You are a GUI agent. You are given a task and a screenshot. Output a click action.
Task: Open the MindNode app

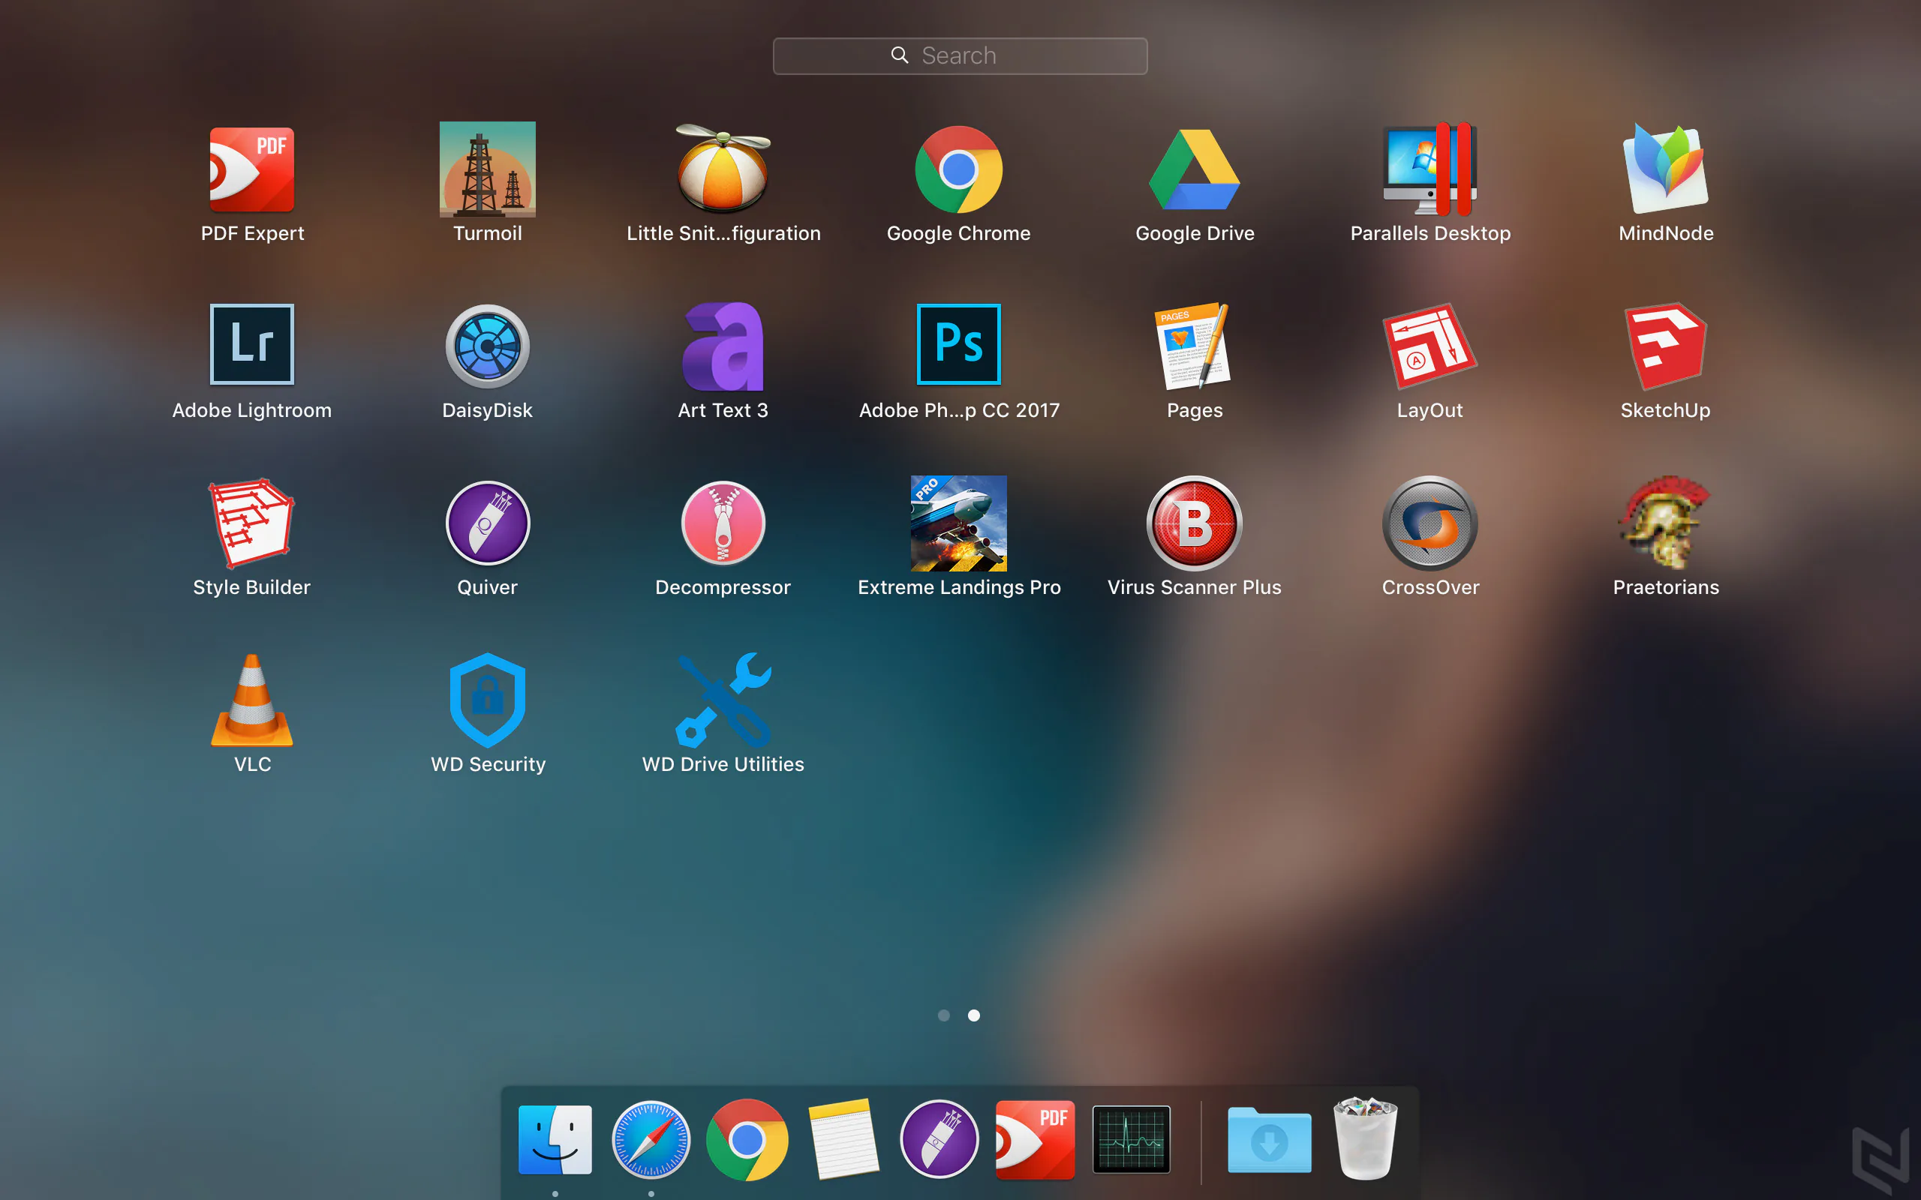click(1666, 169)
